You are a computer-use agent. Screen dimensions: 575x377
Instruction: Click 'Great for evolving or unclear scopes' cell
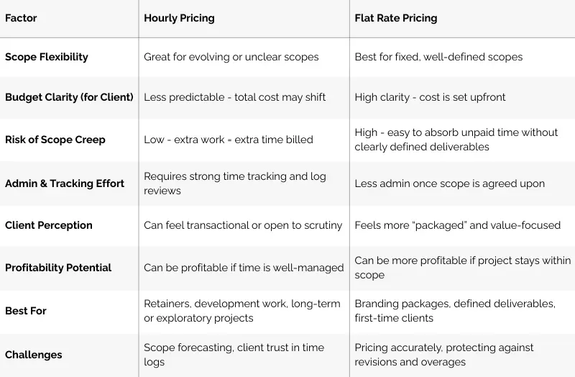click(x=231, y=57)
